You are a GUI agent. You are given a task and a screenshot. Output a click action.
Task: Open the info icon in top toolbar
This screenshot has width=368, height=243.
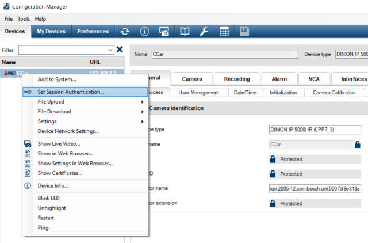click(145, 32)
